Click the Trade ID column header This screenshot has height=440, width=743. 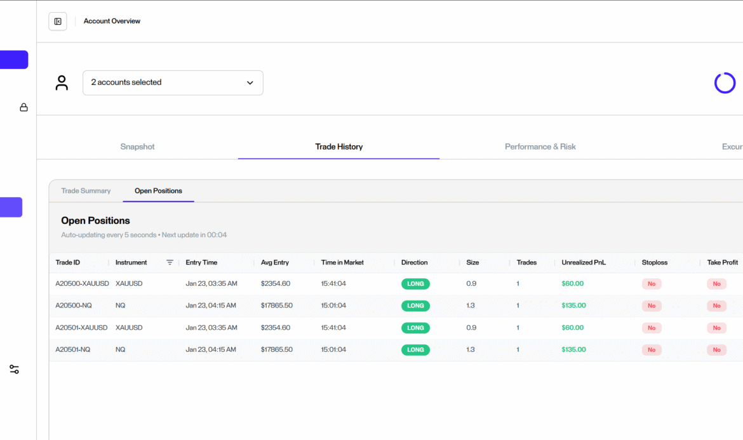coord(68,262)
